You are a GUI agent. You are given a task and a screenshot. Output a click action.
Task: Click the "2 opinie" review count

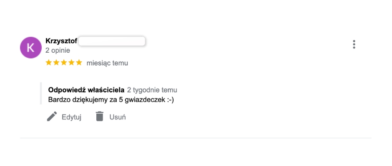click(x=58, y=51)
